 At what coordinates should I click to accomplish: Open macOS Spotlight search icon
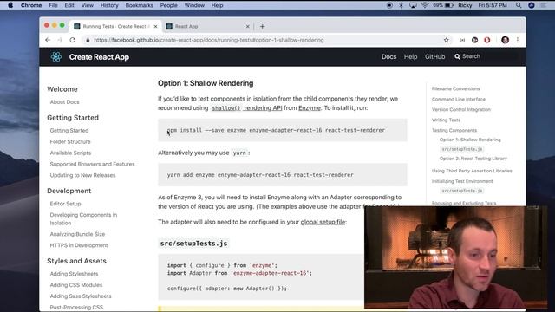click(519, 5)
